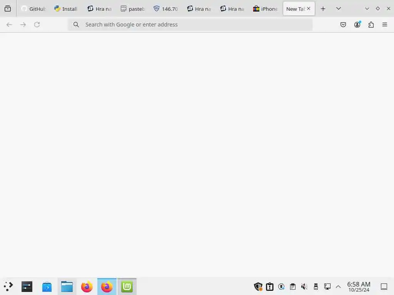
Task: Focus the 'Search with Google or enter address' field
Action: [x=190, y=25]
